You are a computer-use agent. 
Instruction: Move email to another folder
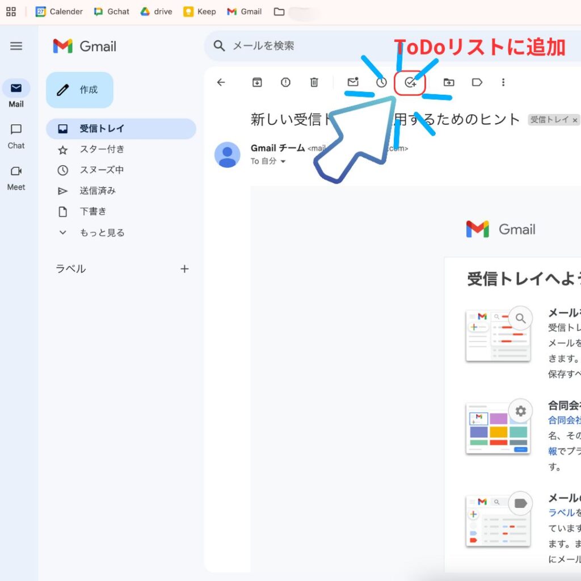click(x=449, y=82)
